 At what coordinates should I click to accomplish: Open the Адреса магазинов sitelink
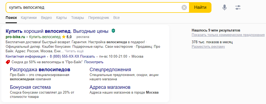tap(110, 87)
